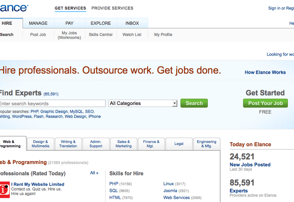
Task: Search popular term Graphic Design
Action: 54,112
